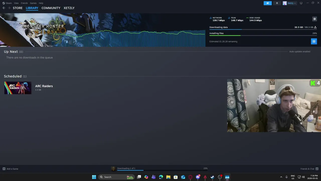Open the red flame app on taskbar
321x181 pixels.
[205, 177]
